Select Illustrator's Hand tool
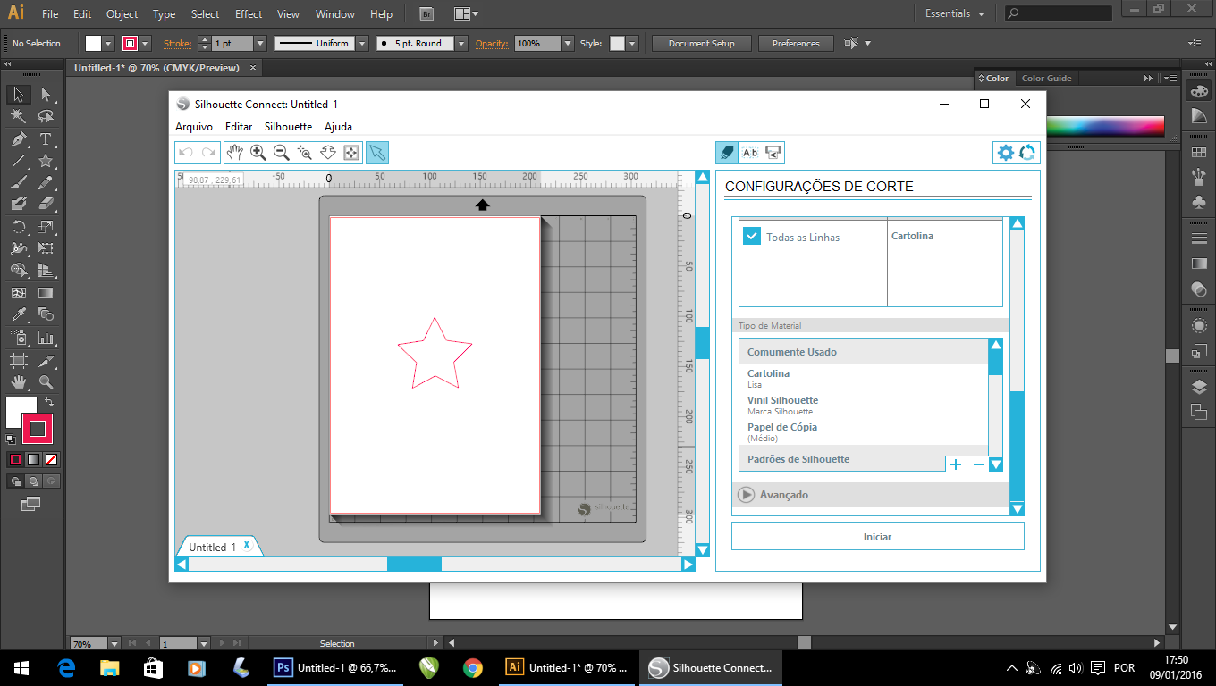Image resolution: width=1216 pixels, height=686 pixels. (18, 382)
